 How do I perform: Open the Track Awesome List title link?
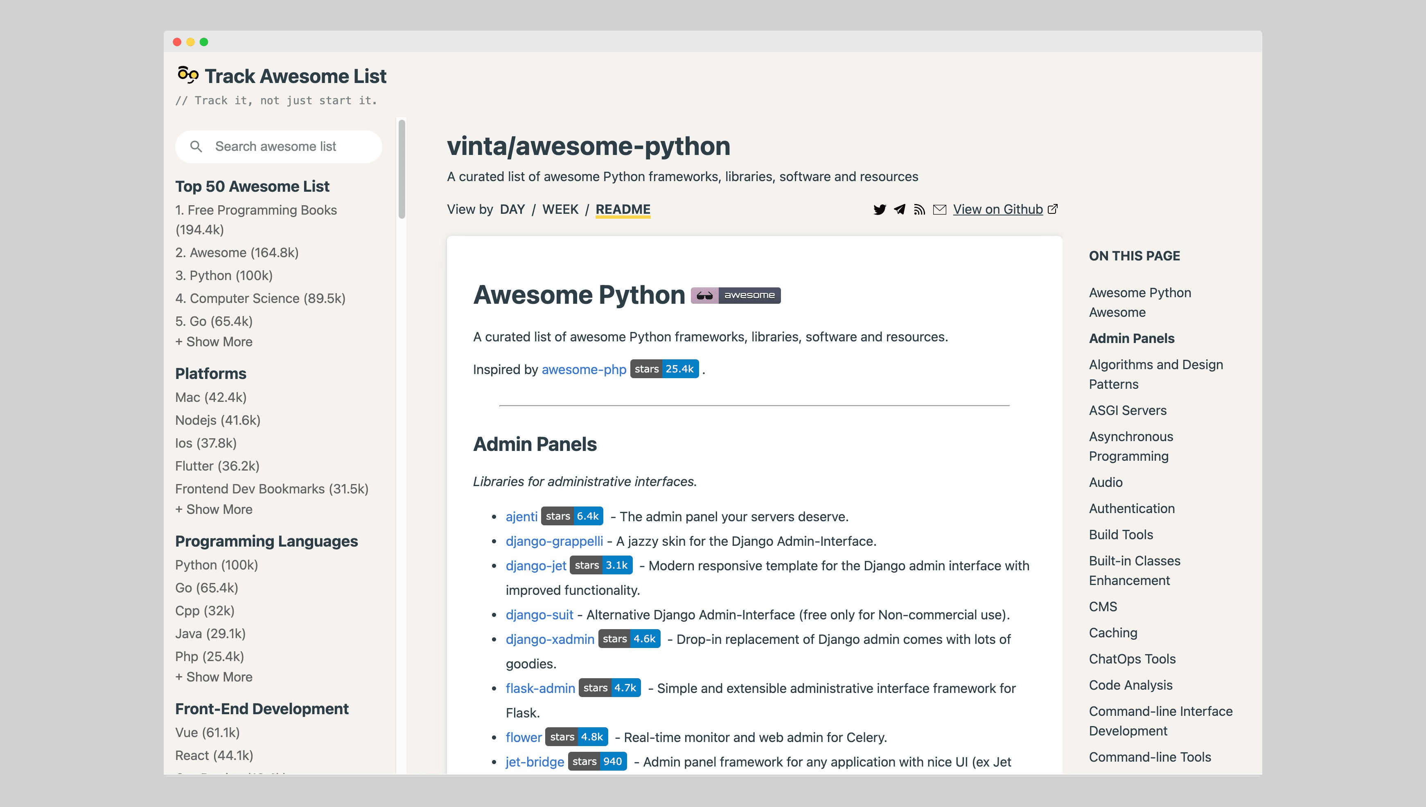tap(295, 76)
